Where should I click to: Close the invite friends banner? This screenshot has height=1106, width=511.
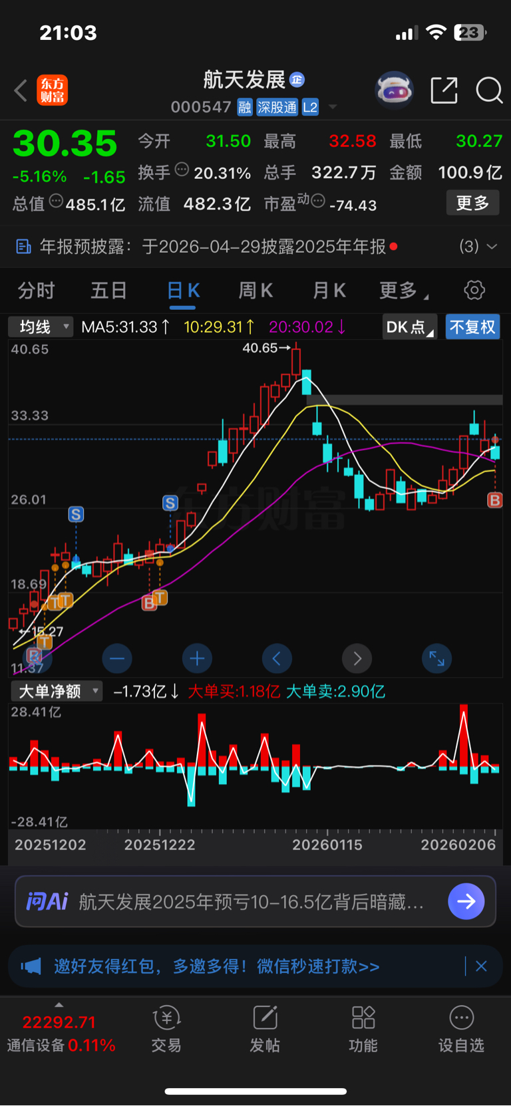(x=481, y=966)
